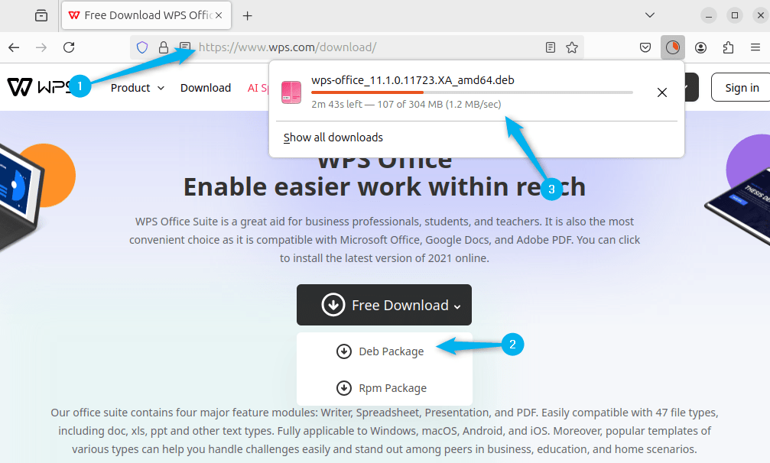Open the extensions puzzle-piece icon
Viewport: 770px width, 463px height.
[x=728, y=47]
